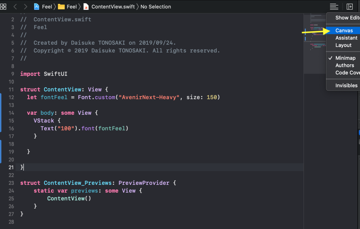Screen dimensions: 360x229
Task: Click the Show Editor menu item
Action: [x=343, y=18]
